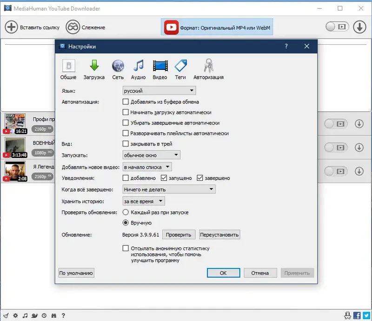Open the General settings tab icon

pos(68,66)
